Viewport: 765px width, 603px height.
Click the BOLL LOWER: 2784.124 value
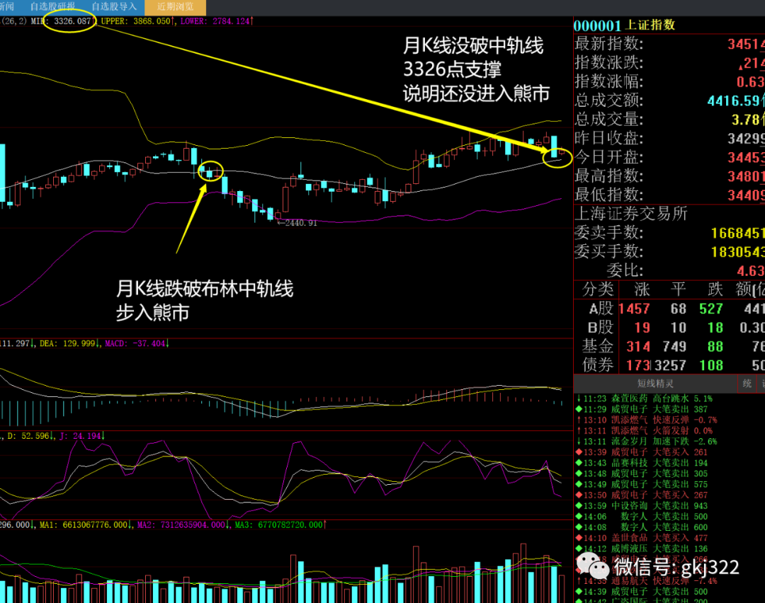215,21
